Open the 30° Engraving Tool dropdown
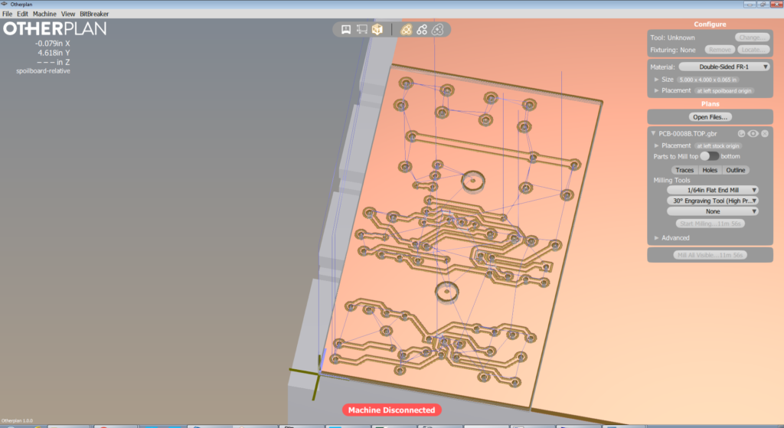 (x=713, y=201)
